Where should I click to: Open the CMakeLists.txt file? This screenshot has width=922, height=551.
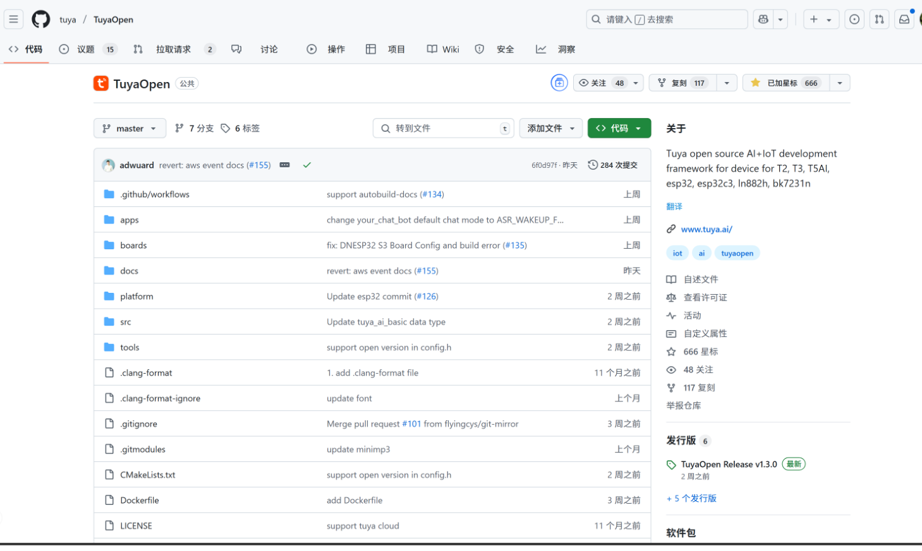coord(148,475)
